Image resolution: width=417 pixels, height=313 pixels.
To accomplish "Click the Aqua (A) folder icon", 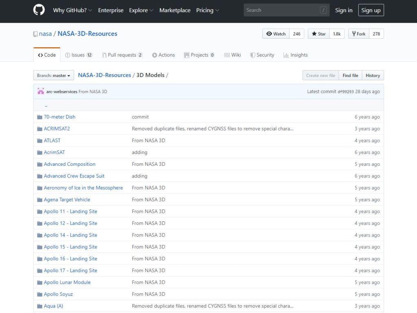I will point(40,306).
